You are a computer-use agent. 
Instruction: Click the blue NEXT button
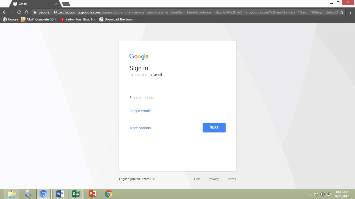(214, 127)
